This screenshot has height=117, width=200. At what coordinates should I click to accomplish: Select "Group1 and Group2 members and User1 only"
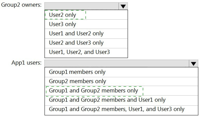(107, 100)
